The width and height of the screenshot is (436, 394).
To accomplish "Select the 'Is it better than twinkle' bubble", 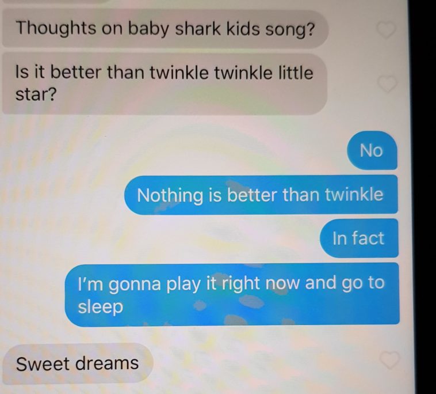I will pyautogui.click(x=165, y=84).
